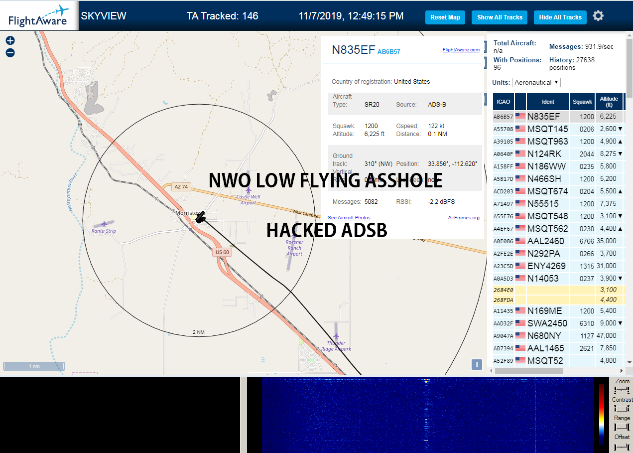Reset the map view
This screenshot has height=453, width=633.
click(445, 17)
